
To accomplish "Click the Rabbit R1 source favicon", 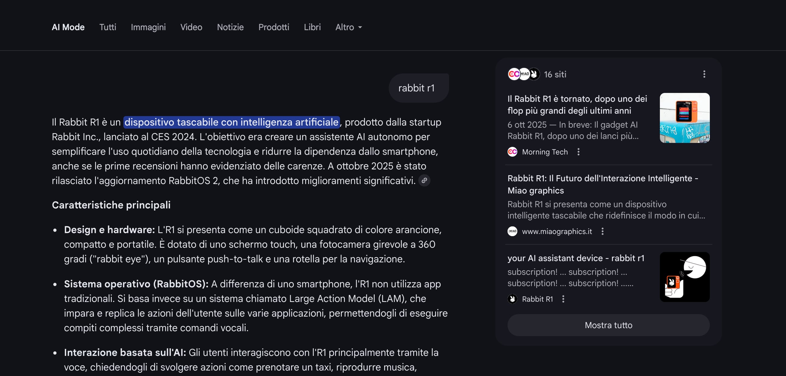I will click(512, 299).
